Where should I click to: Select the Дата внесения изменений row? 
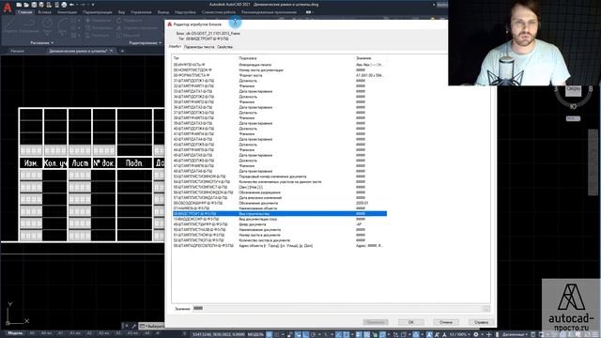280,198
